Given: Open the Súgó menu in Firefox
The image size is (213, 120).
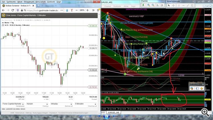Looking at the screenshot, I should pos(59,2).
